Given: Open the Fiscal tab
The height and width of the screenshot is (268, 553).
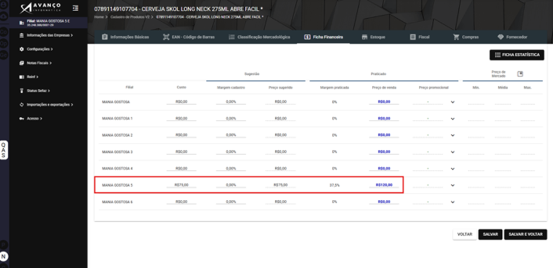Looking at the screenshot, I should [x=419, y=37].
